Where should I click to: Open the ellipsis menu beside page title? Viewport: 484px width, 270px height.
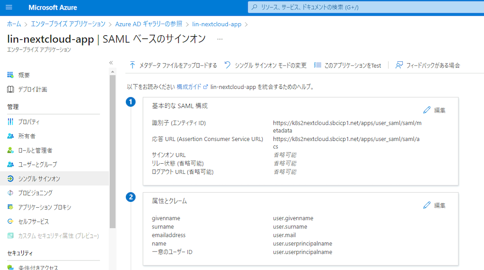coord(220,39)
